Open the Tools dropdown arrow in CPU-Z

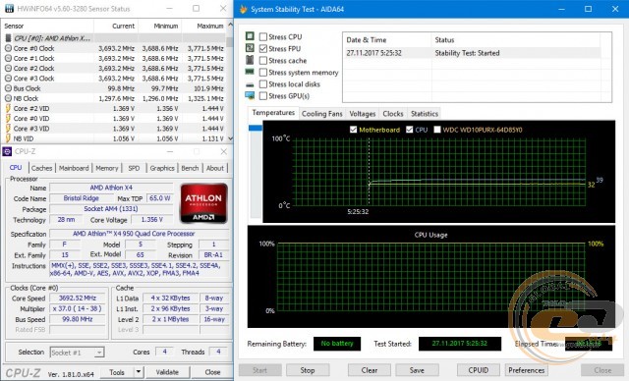[x=139, y=372]
